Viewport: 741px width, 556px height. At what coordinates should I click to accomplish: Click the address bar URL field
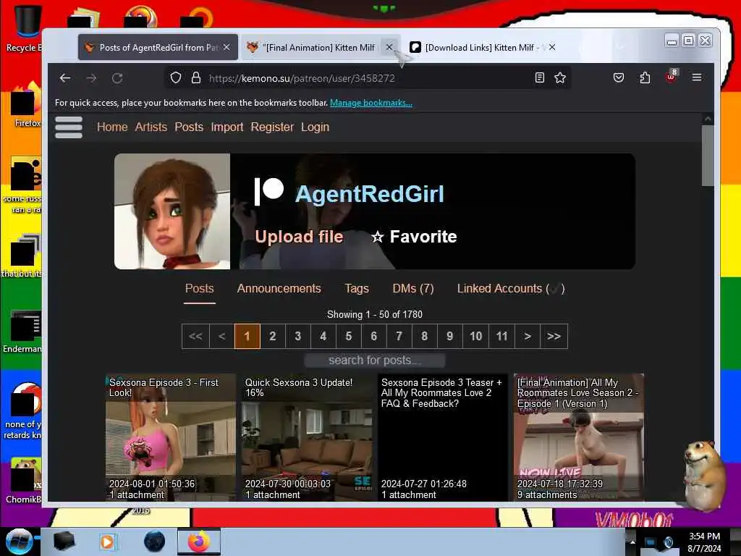(368, 78)
